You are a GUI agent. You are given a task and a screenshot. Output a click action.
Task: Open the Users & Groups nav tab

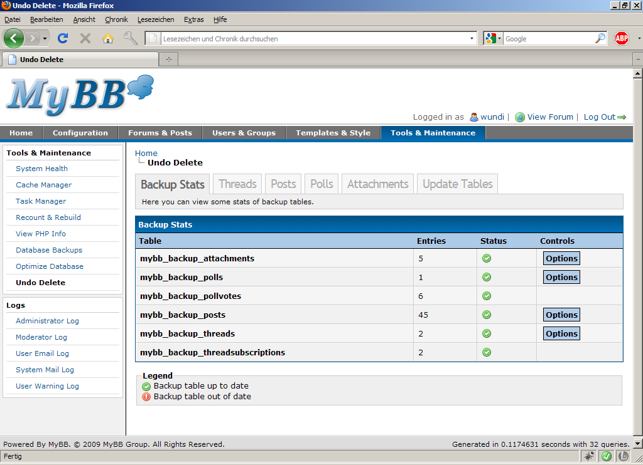click(x=244, y=133)
